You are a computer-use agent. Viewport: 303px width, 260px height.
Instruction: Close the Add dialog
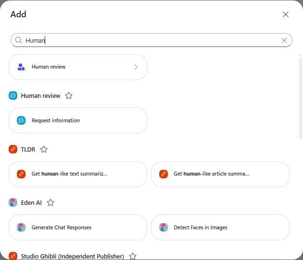[285, 14]
